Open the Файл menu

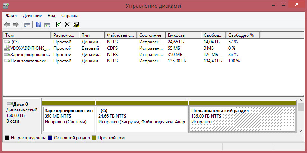[11, 16]
